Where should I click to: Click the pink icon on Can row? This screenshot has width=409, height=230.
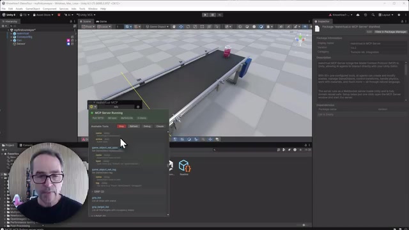[68, 40]
